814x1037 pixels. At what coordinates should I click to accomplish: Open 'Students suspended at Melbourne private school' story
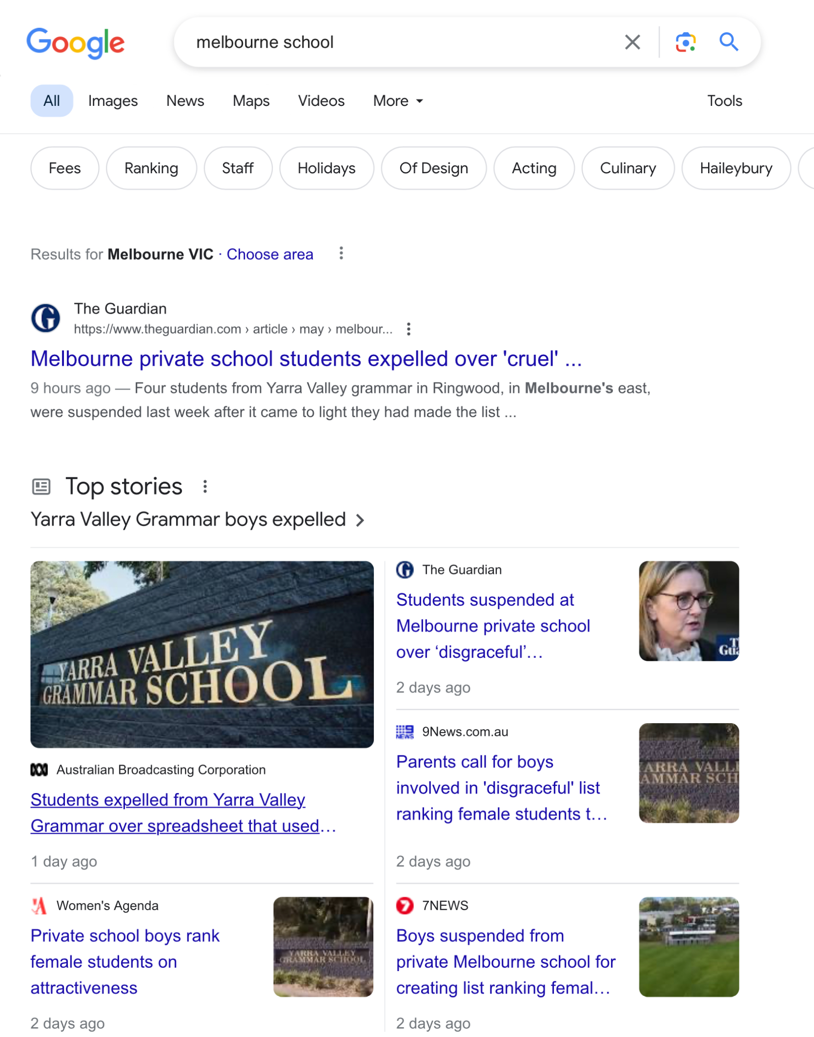[x=493, y=626]
